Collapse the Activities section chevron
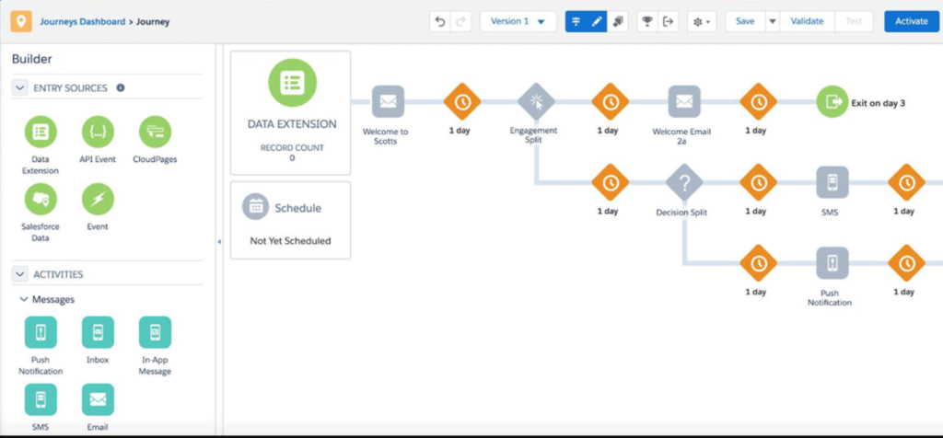Viewport: 943px width, 438px height. tap(20, 274)
